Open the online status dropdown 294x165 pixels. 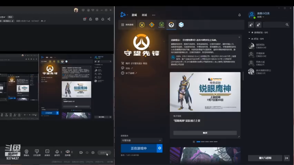coord(261,17)
